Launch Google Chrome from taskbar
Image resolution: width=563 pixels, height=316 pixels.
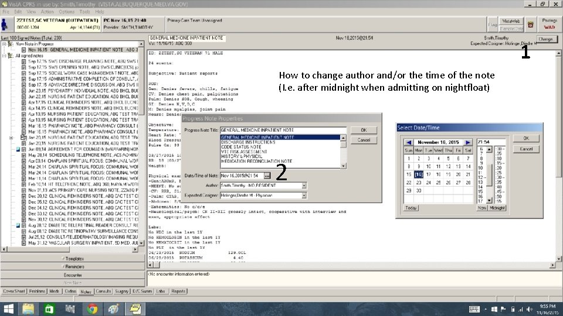point(92,309)
